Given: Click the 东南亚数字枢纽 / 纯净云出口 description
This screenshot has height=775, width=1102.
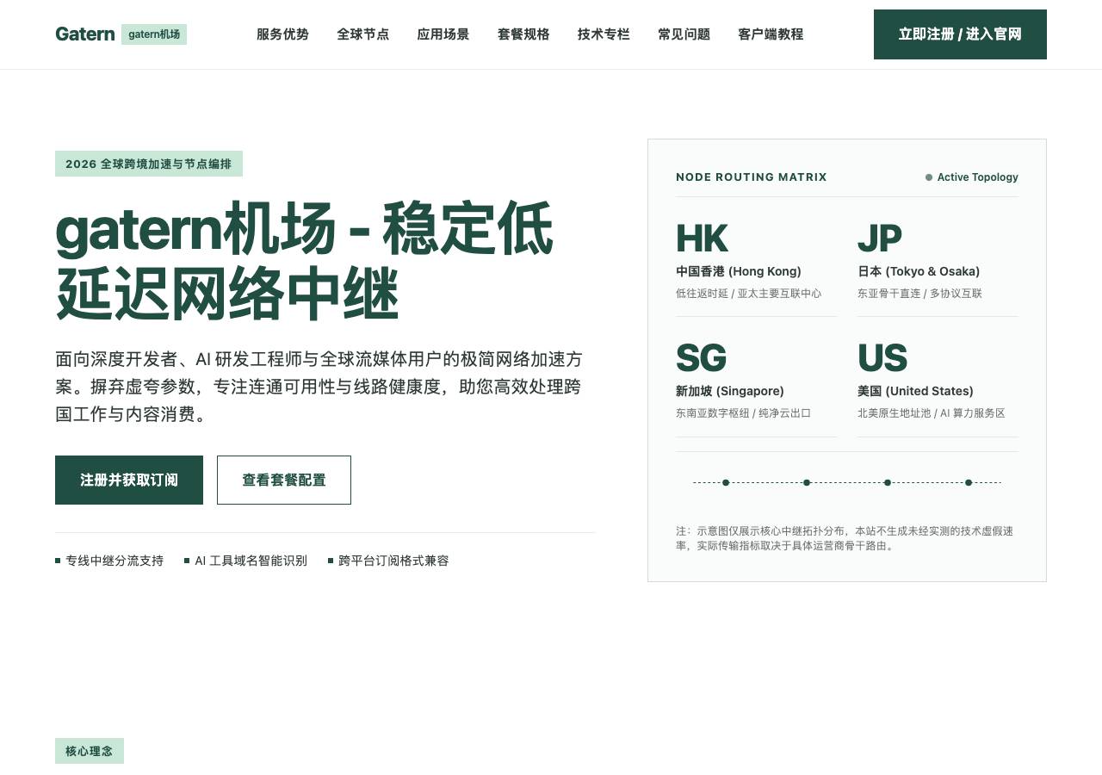Looking at the screenshot, I should (743, 413).
